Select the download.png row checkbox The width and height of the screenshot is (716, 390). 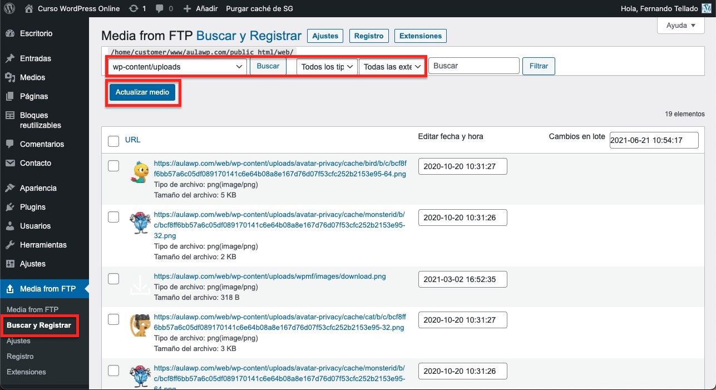(113, 279)
